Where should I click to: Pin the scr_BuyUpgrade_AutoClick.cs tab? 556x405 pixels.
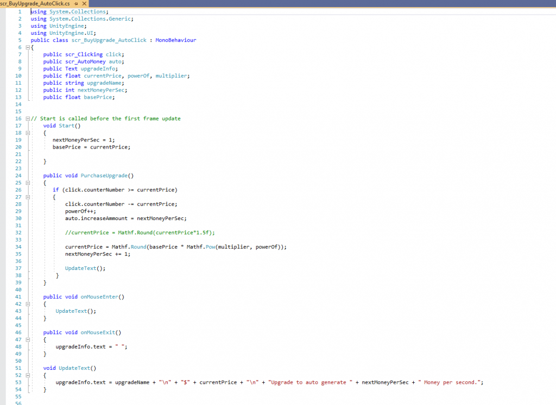click(x=76, y=3)
